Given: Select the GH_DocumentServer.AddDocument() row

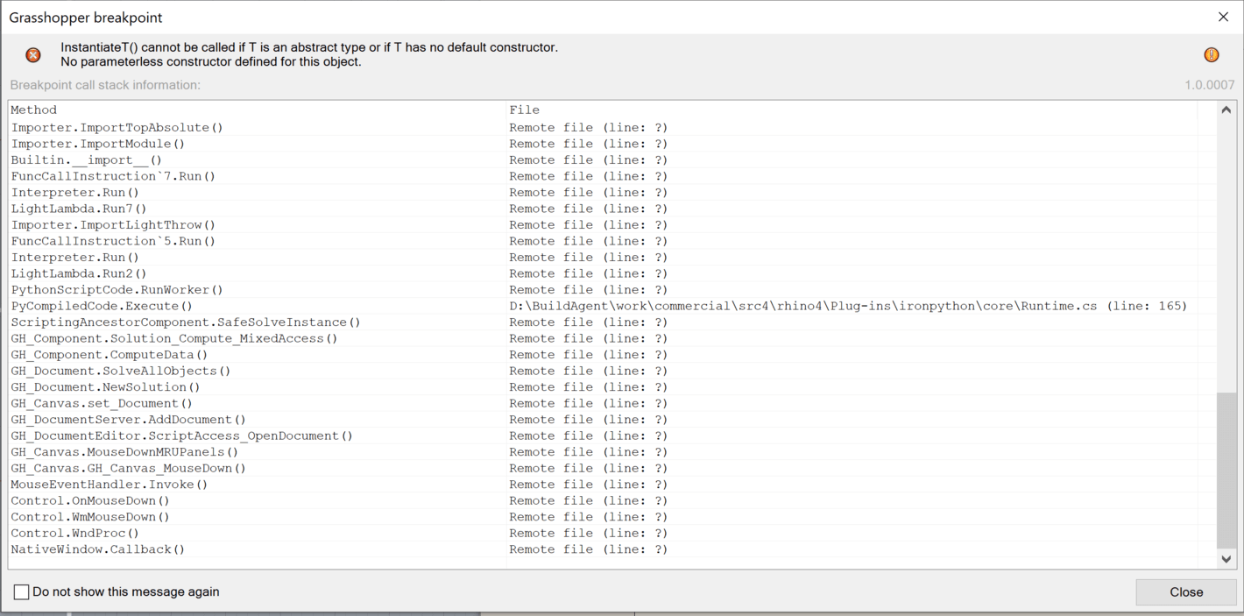Looking at the screenshot, I should point(603,420).
